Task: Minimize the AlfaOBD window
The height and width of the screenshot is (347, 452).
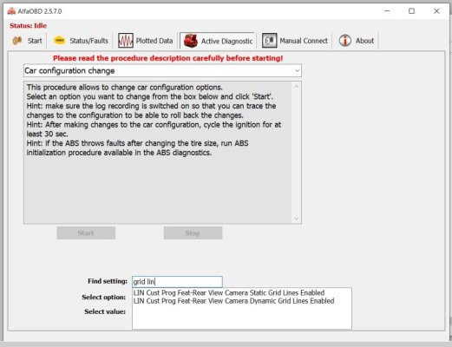Action: pos(387,11)
